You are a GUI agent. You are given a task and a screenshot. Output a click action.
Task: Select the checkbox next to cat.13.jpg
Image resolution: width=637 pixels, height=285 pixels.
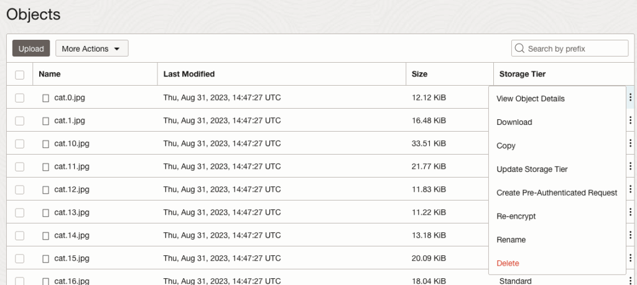click(19, 212)
